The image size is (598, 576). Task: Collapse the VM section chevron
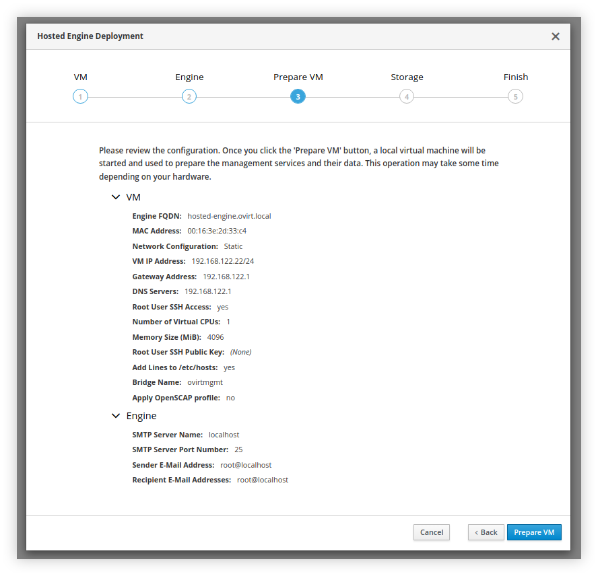115,197
